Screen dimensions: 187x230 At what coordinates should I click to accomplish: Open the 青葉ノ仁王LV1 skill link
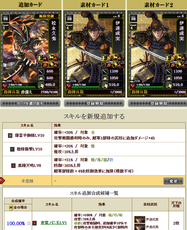click(54, 223)
